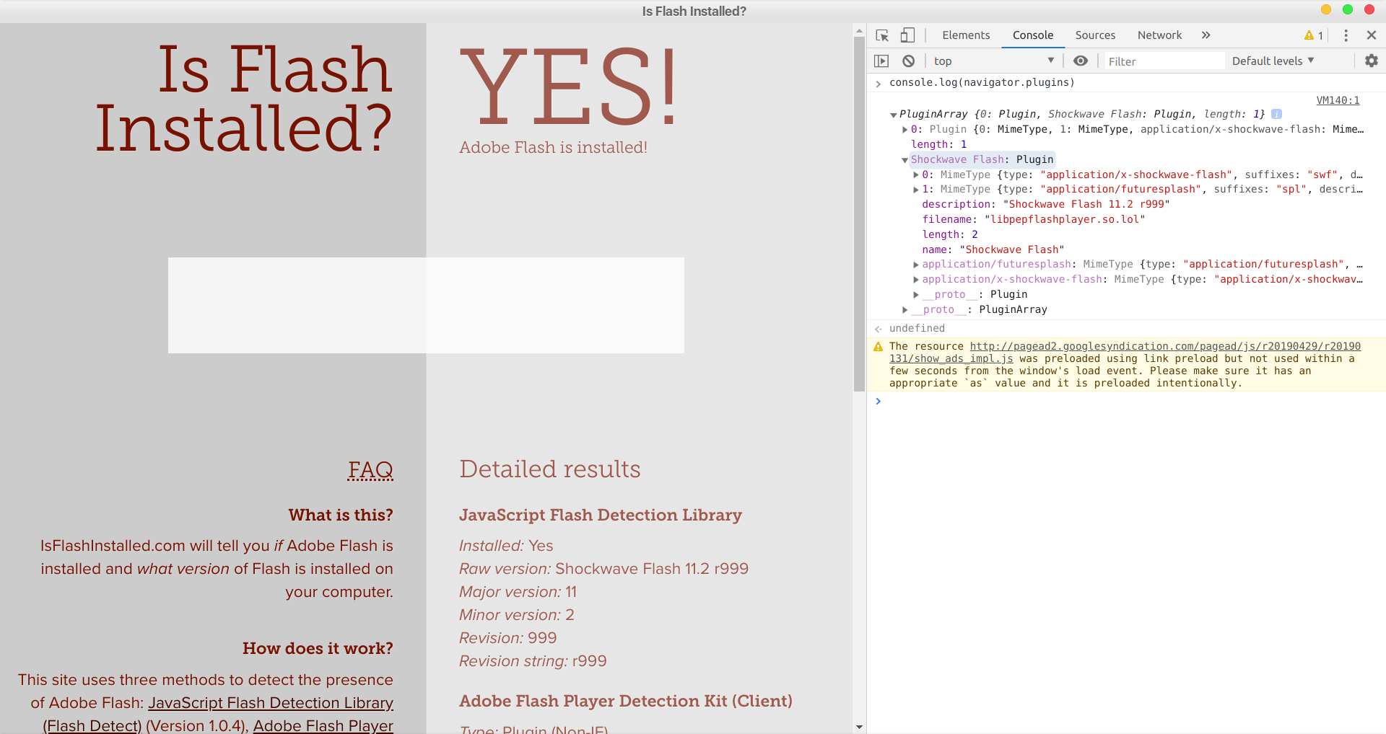The image size is (1386, 734).
Task: Collapse the PluginArray object
Action: pos(894,115)
